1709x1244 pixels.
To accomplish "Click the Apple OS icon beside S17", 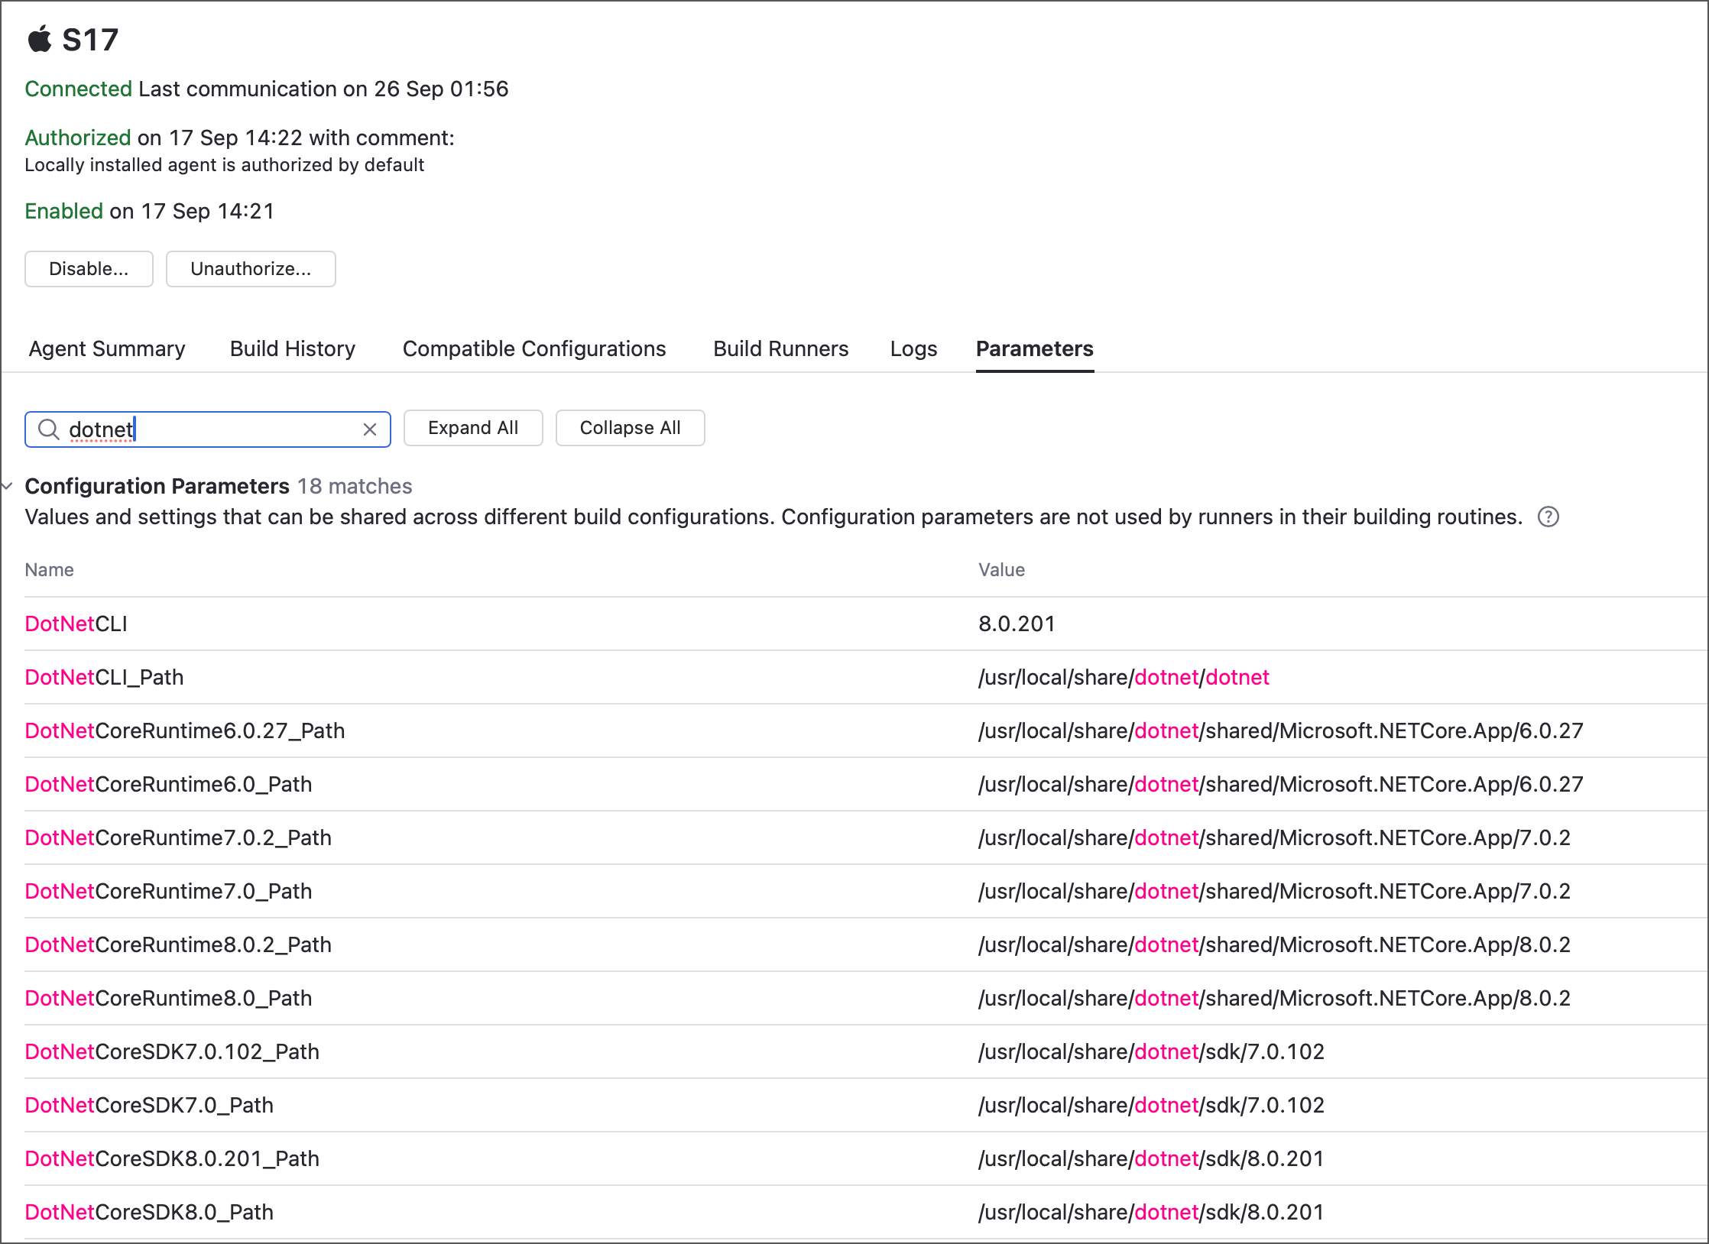I will 40,39.
